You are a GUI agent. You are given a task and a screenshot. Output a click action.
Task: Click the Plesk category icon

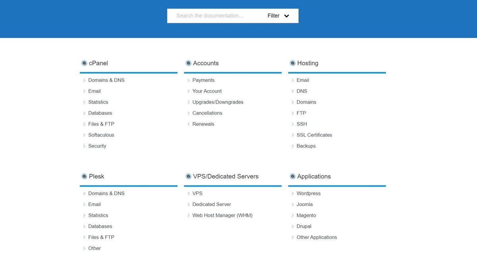(84, 176)
